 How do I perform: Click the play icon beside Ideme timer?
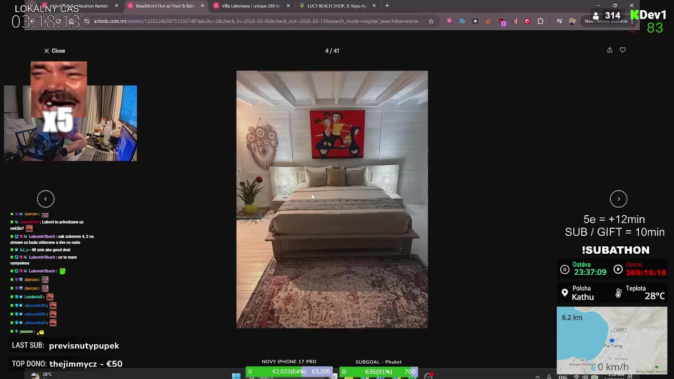tap(618, 270)
